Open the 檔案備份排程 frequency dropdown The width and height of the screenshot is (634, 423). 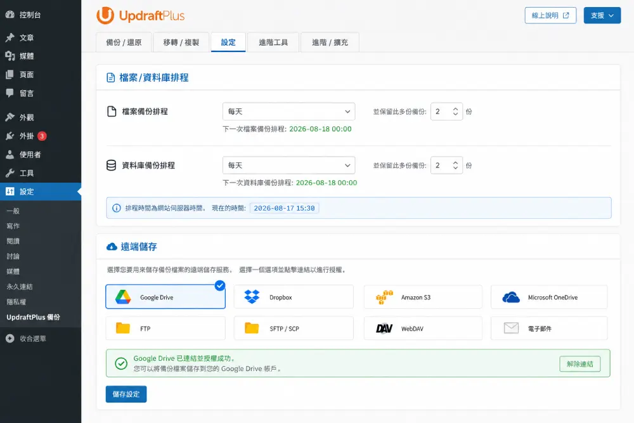point(288,111)
